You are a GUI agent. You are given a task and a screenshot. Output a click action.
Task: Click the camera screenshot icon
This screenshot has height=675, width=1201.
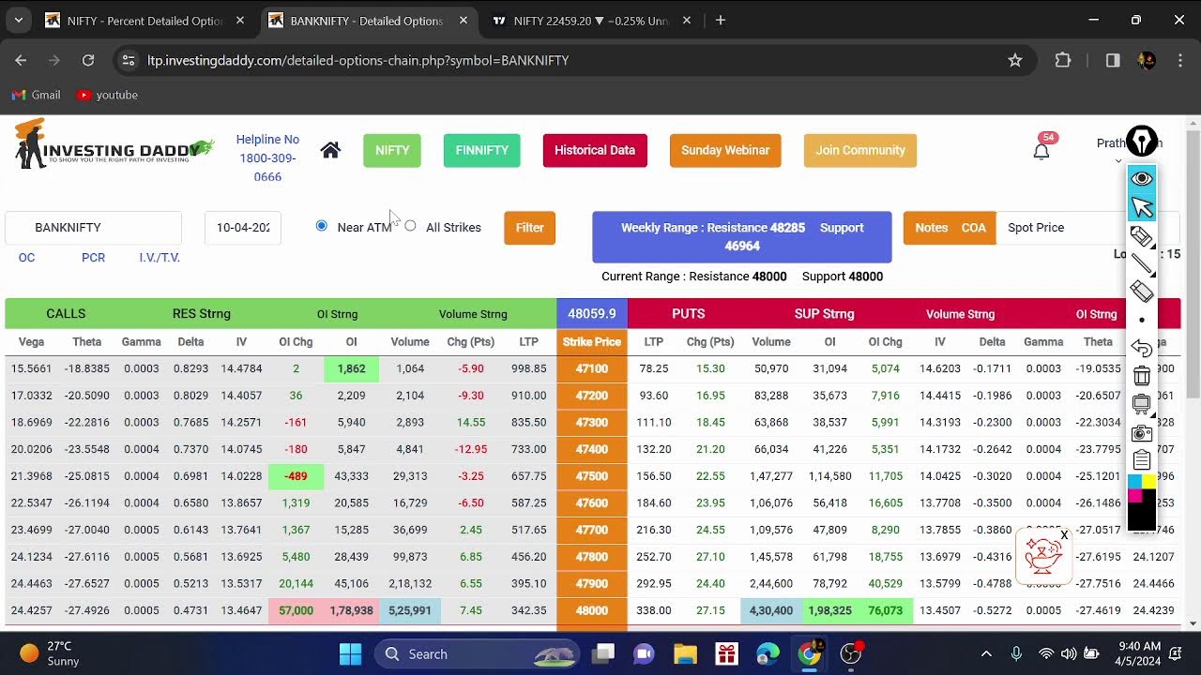pos(1142,433)
